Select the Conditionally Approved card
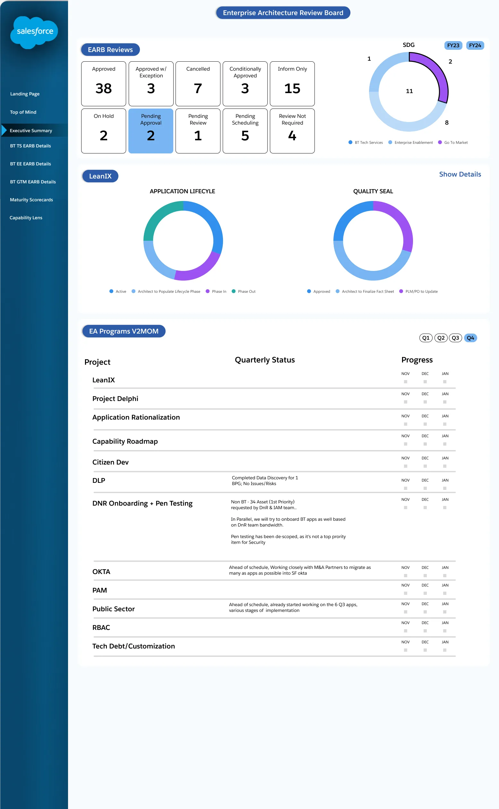 tap(245, 83)
